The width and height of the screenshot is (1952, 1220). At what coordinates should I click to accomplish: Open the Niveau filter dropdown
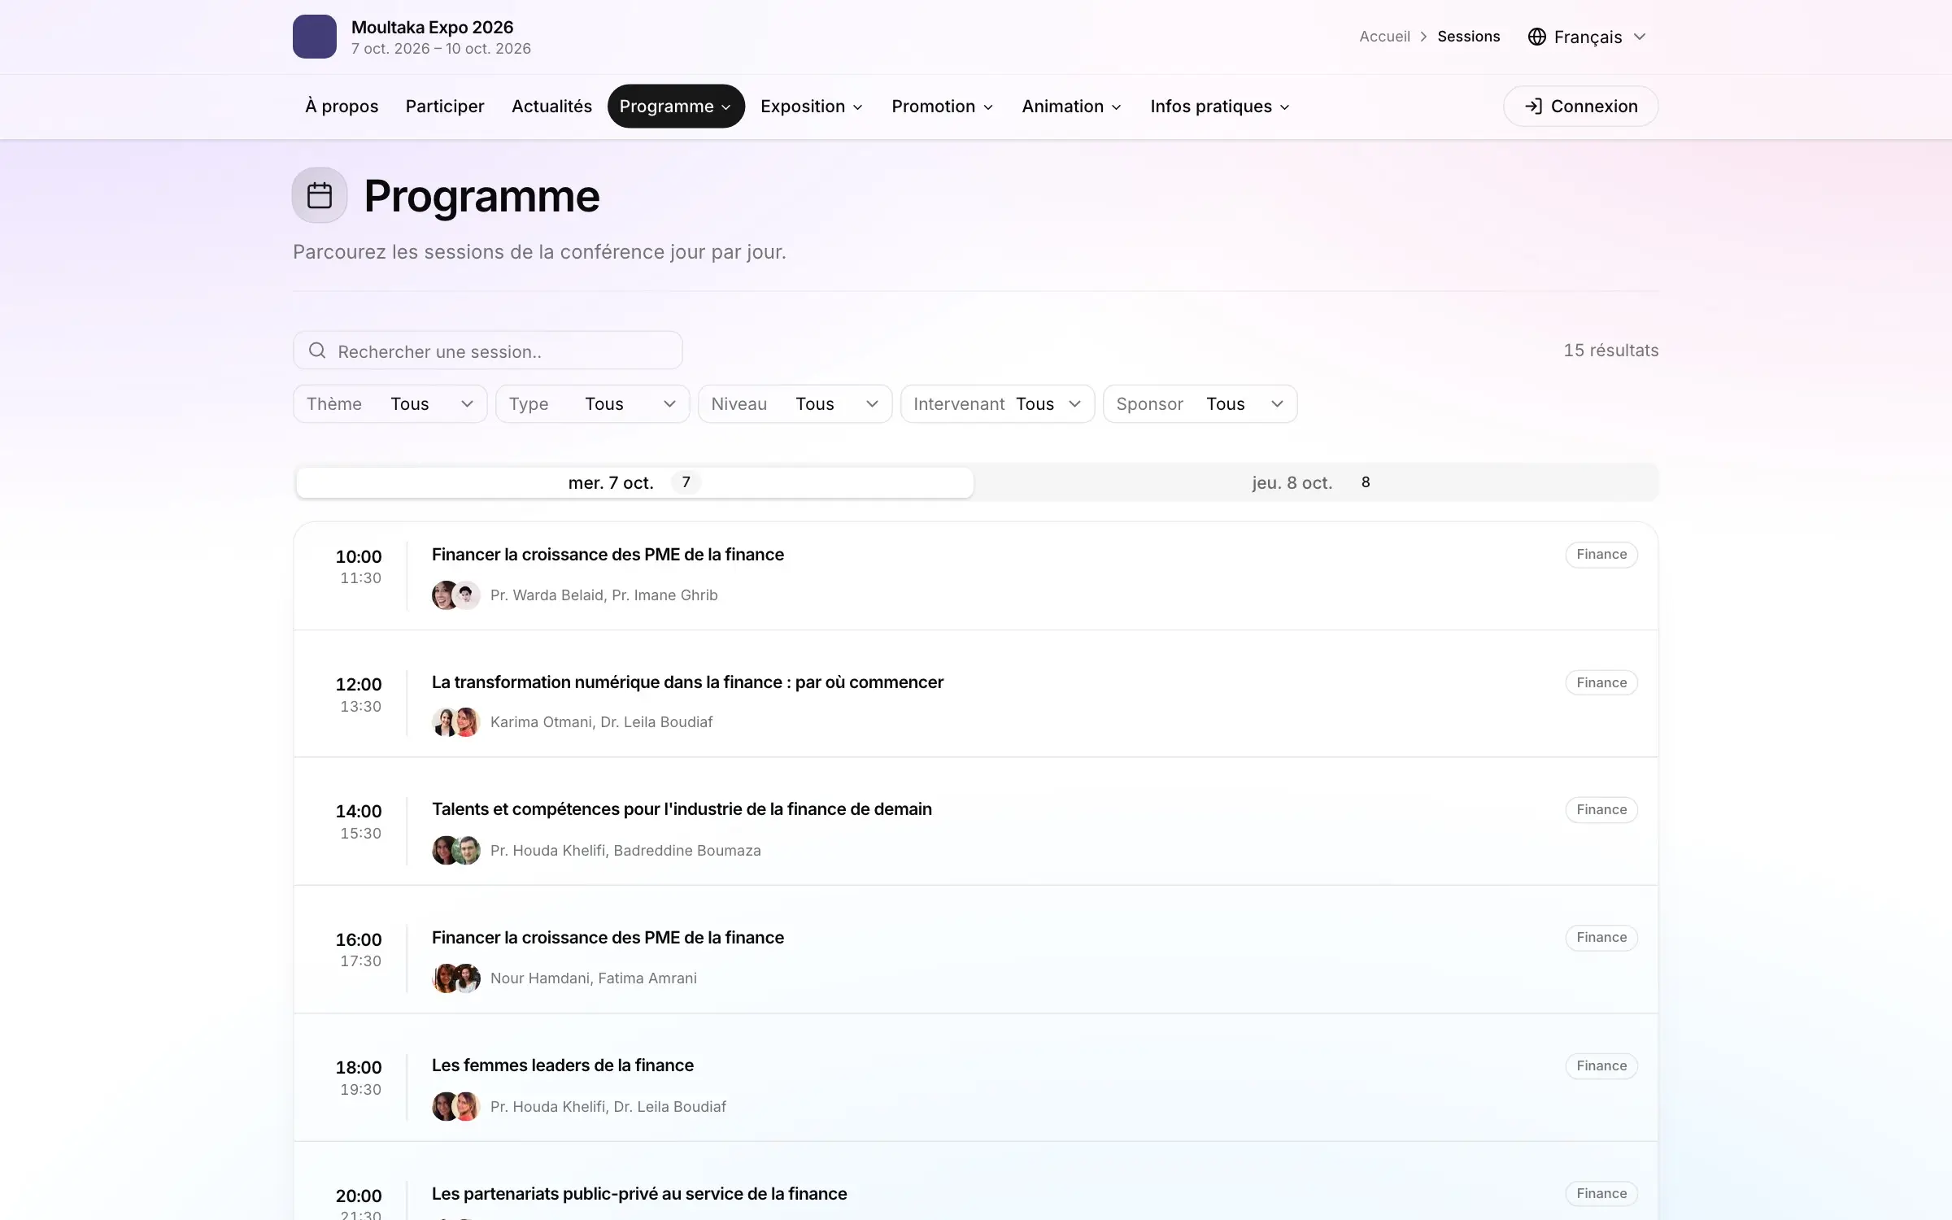pyautogui.click(x=795, y=404)
